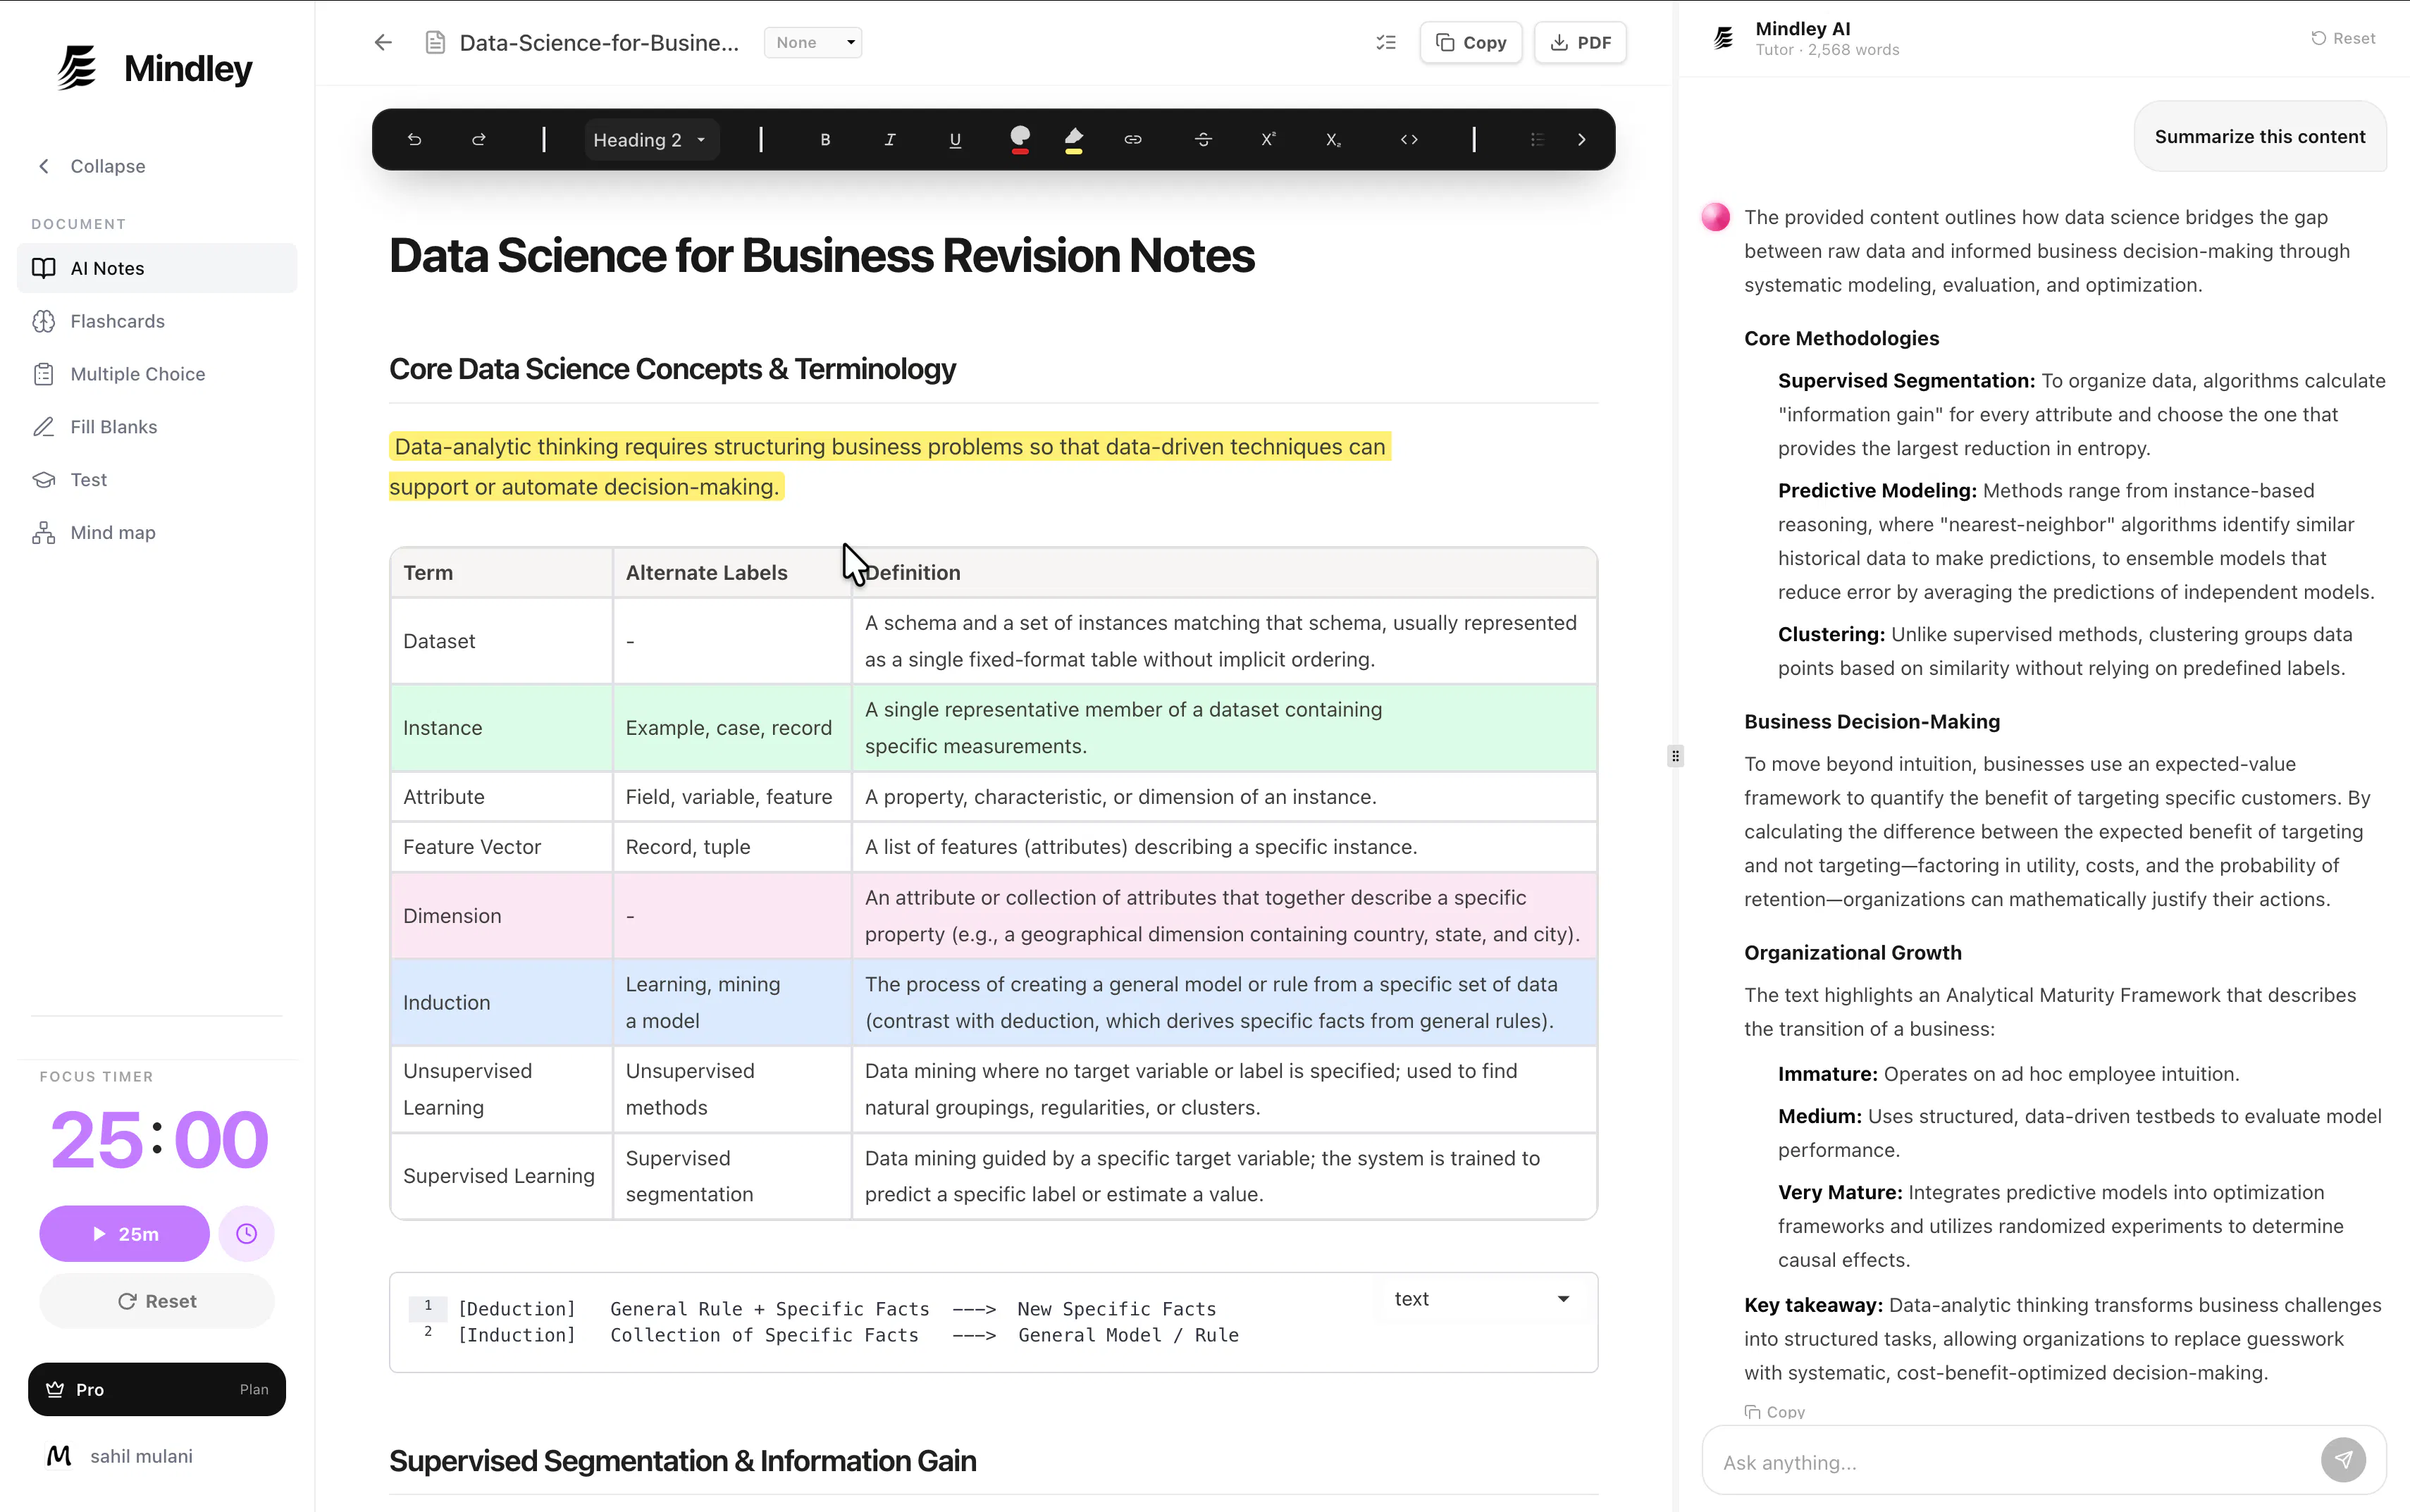Screen dimensions: 2410x1512
Task: Toggle italic formatting
Action: (890, 140)
